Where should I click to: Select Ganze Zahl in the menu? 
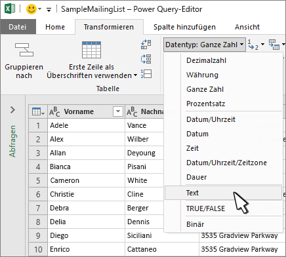coord(205,89)
